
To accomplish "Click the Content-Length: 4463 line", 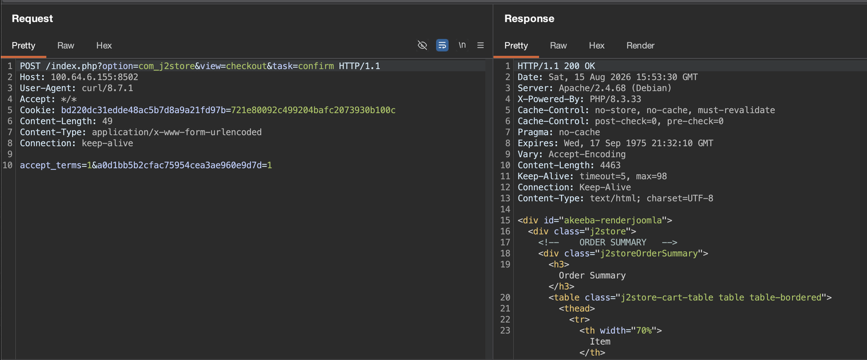I will tap(569, 165).
